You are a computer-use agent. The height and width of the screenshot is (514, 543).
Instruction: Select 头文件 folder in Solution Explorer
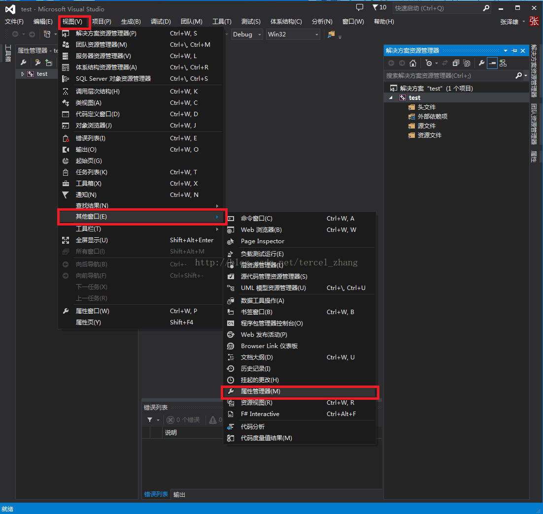point(426,107)
